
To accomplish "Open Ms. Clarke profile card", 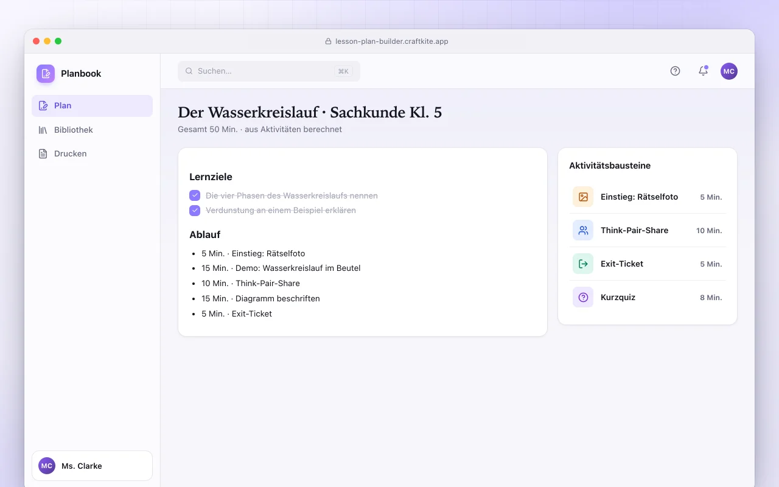I will coord(92,466).
